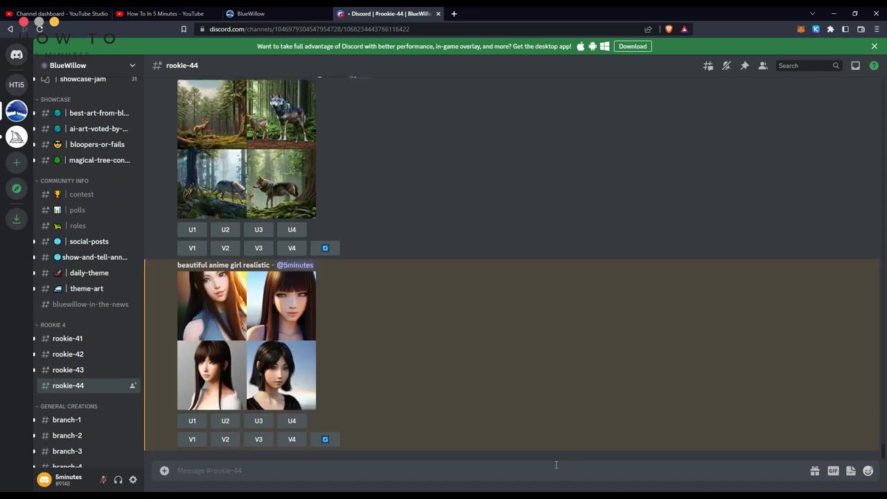The width and height of the screenshot is (887, 499).
Task: Click the Download button in green banner
Action: click(x=633, y=46)
